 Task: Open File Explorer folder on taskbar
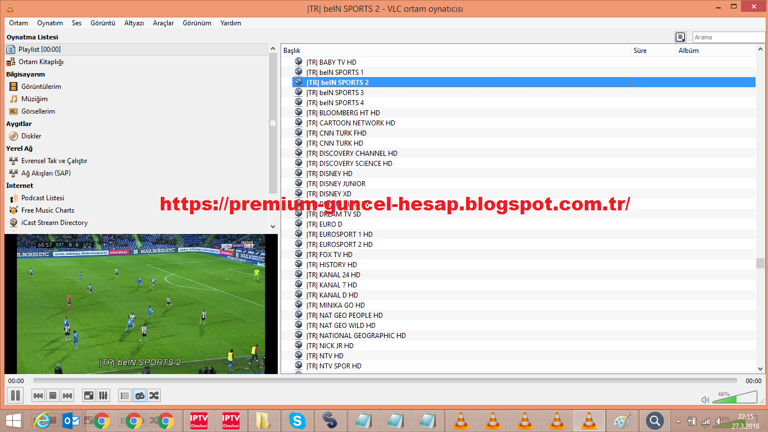pos(263,421)
